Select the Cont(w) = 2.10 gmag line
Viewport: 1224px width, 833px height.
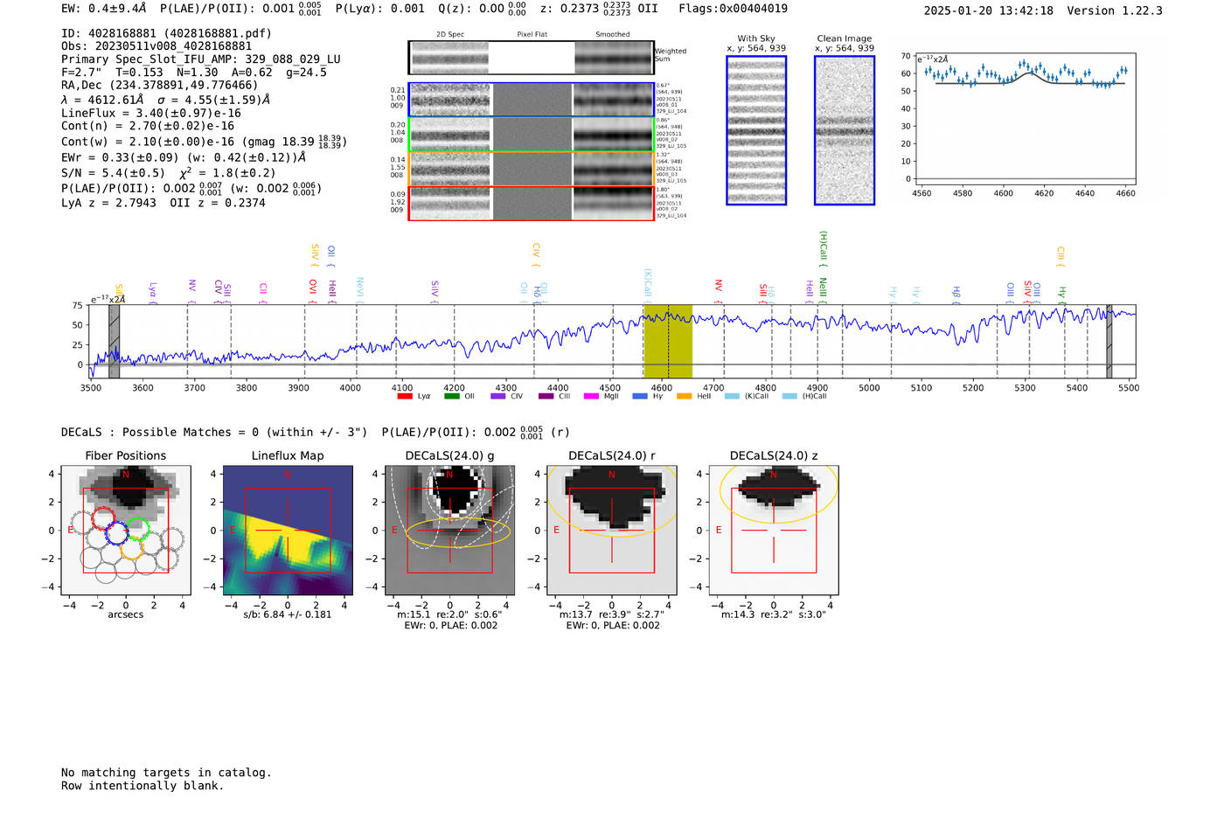tap(204, 141)
